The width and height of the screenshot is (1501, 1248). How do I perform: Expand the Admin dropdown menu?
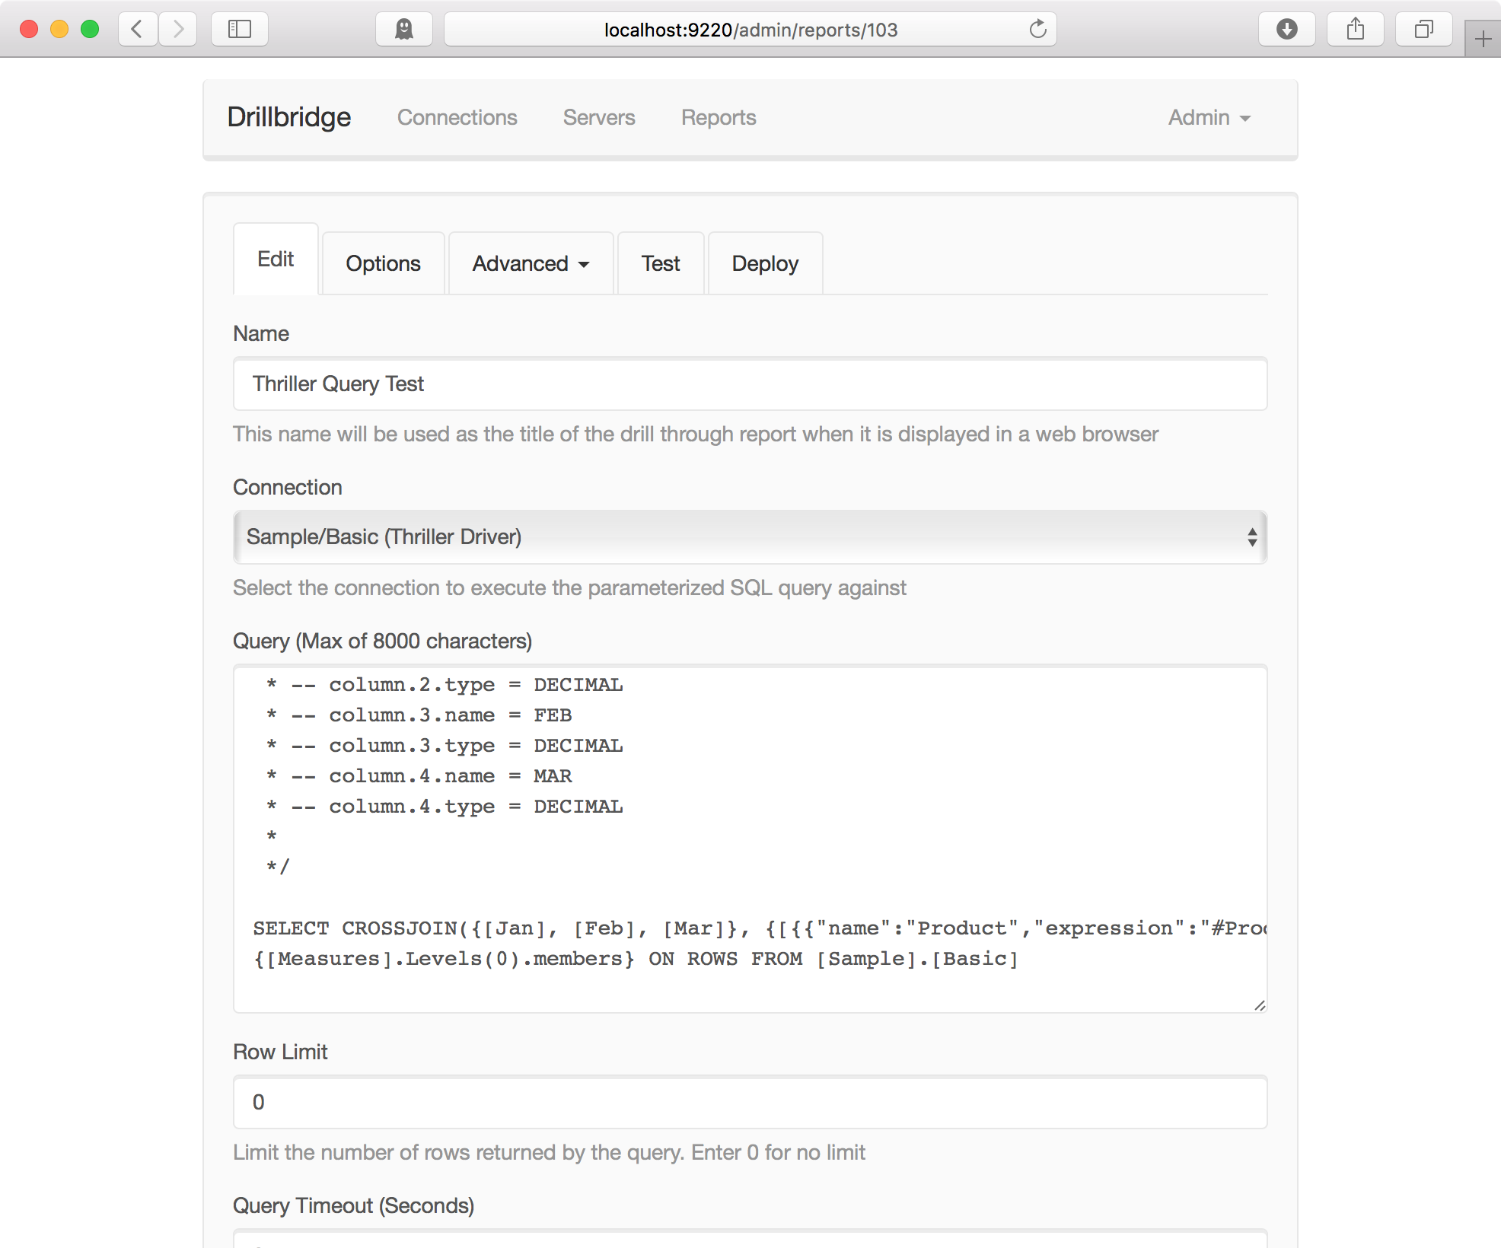click(x=1209, y=118)
